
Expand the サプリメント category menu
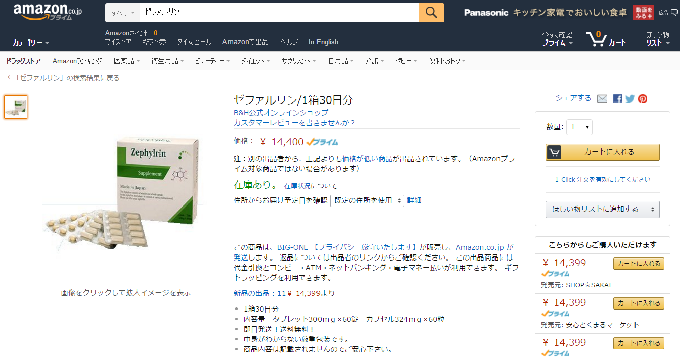click(x=299, y=61)
